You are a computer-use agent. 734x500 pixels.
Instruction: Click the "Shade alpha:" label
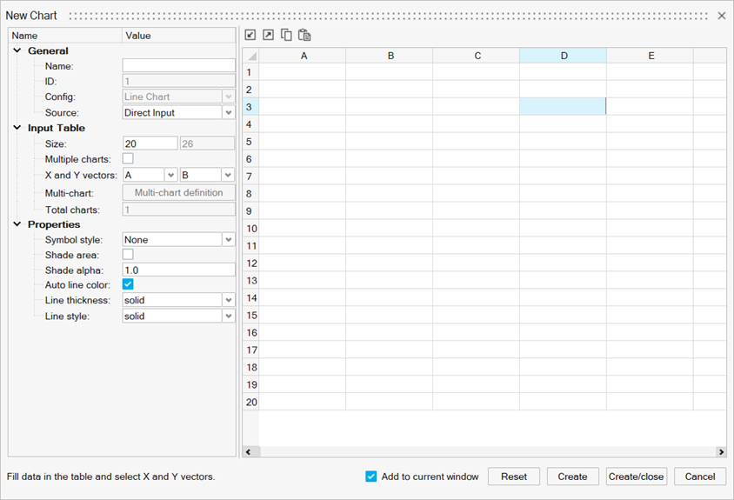tap(74, 270)
